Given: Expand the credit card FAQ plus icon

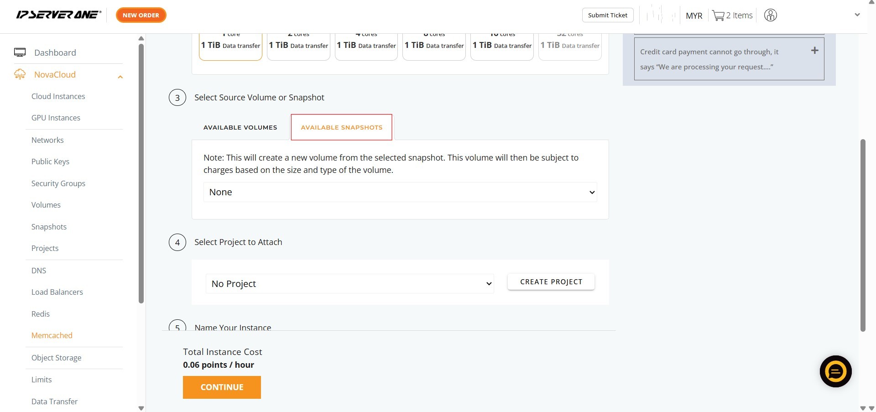Looking at the screenshot, I should (x=814, y=51).
